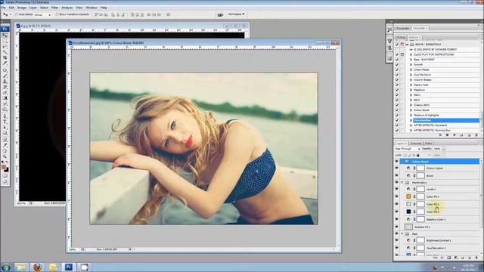The width and height of the screenshot is (484, 272).
Task: Open the Windows Start menu
Action: tap(5, 267)
